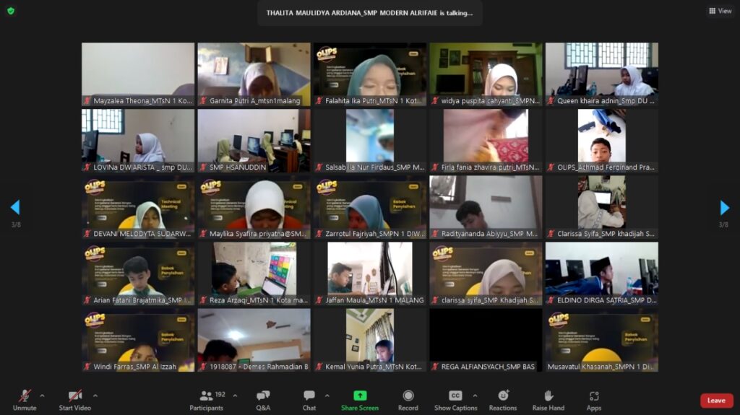Go to next gallery page with right arrow

[724, 208]
